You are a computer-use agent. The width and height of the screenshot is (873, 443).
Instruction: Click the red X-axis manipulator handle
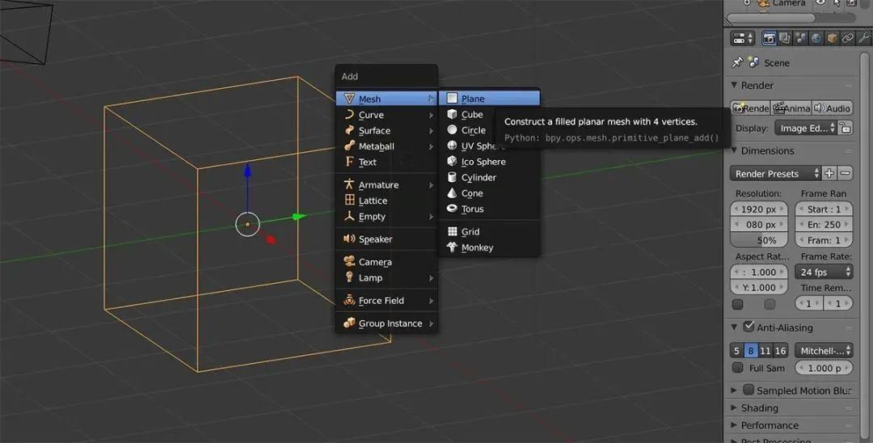(271, 240)
